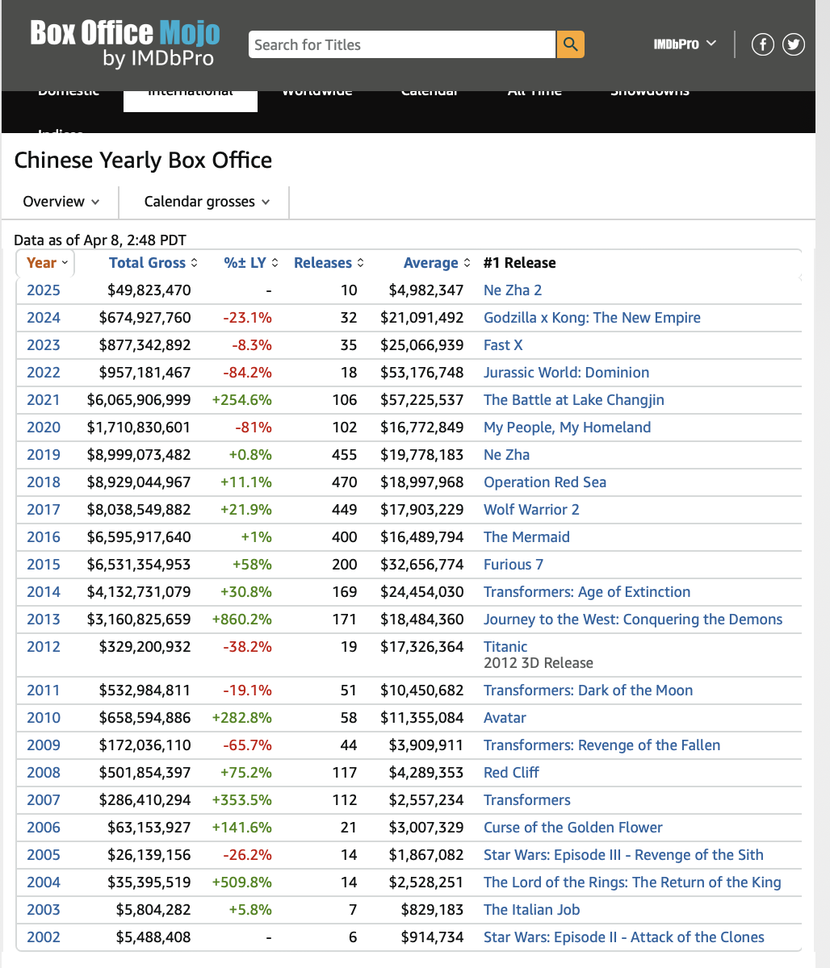Screen dimensions: 830x968
Task: Open the Facebook icon link
Action: point(762,44)
